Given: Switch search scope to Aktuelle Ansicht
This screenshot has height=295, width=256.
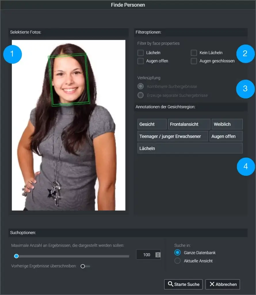Looking at the screenshot, I should coord(177,261).
